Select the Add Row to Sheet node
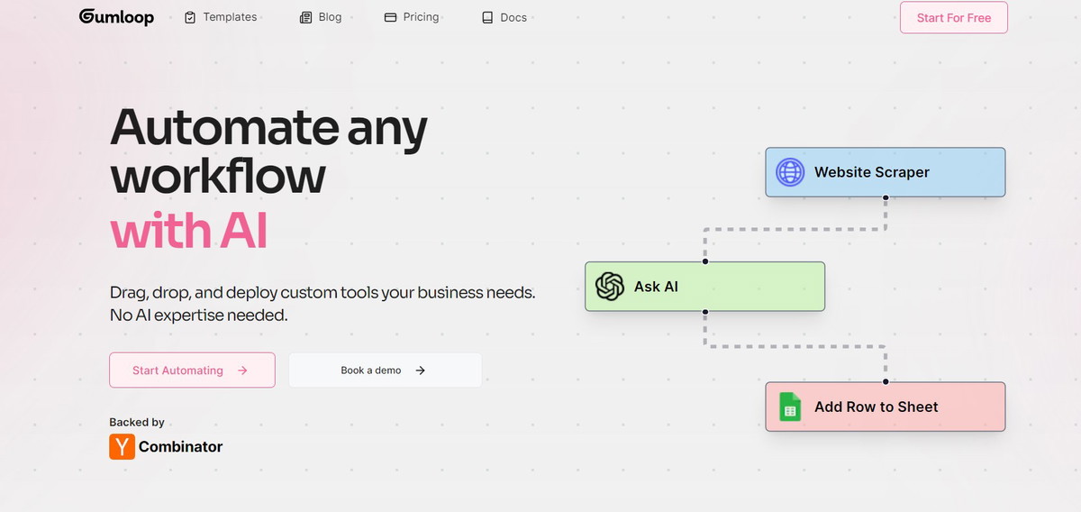Screen dimensions: 1081x512 pos(886,407)
